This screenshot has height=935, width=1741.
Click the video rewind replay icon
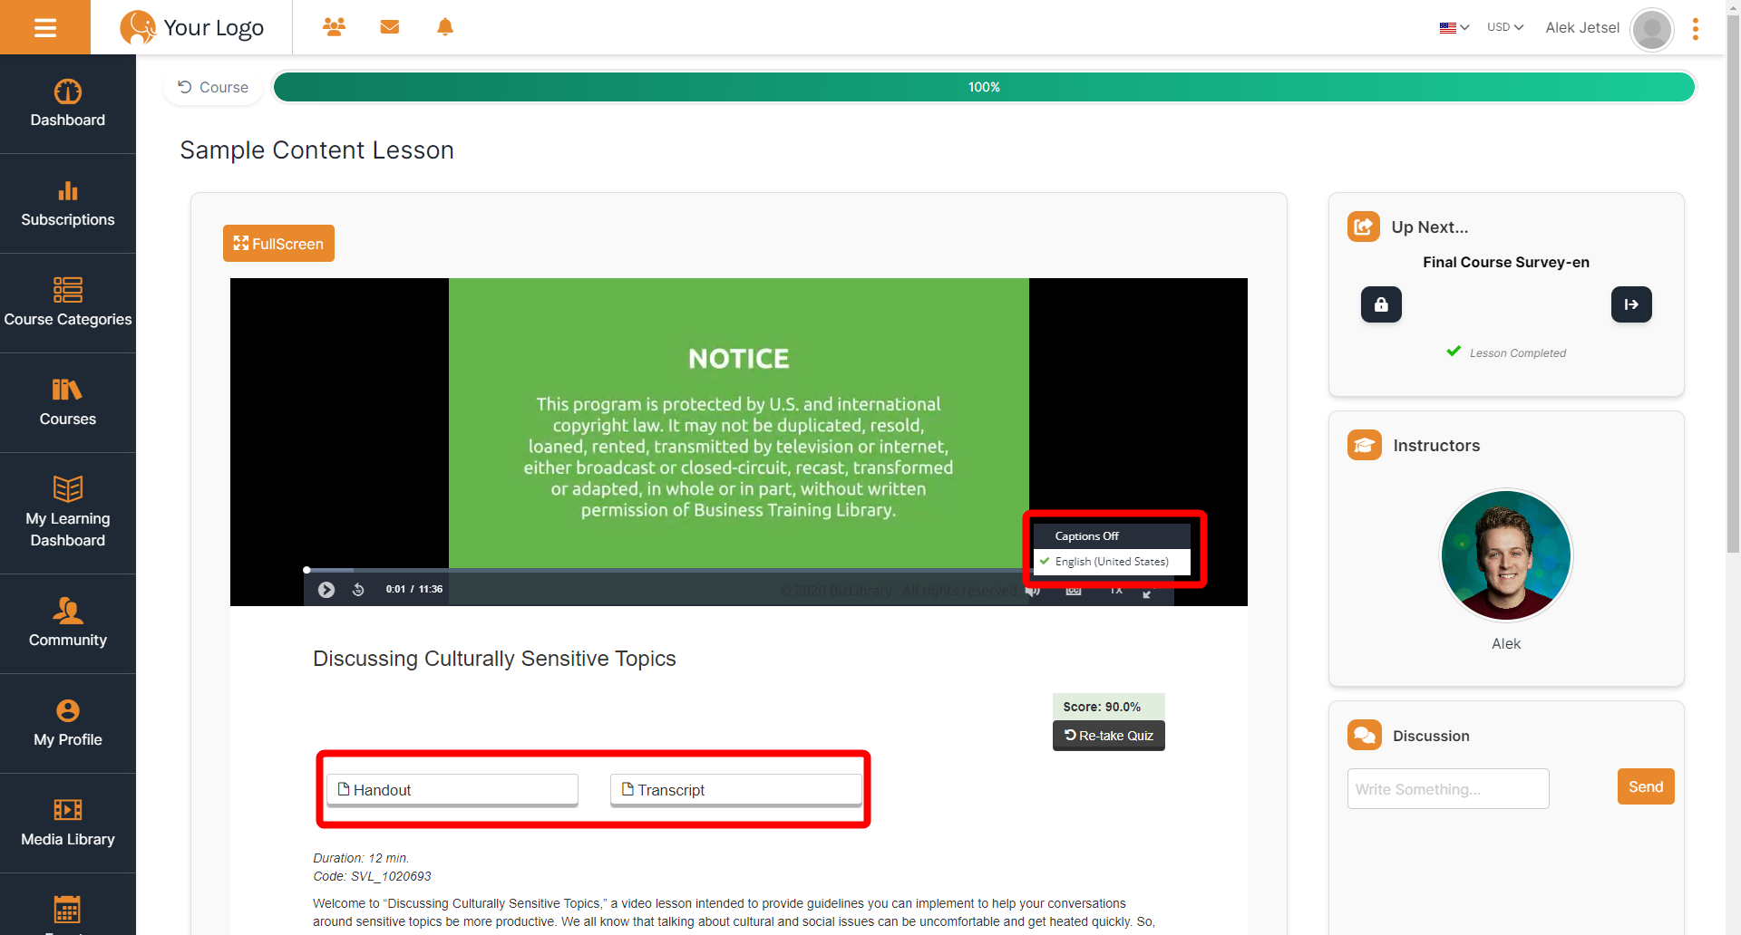pos(358,590)
